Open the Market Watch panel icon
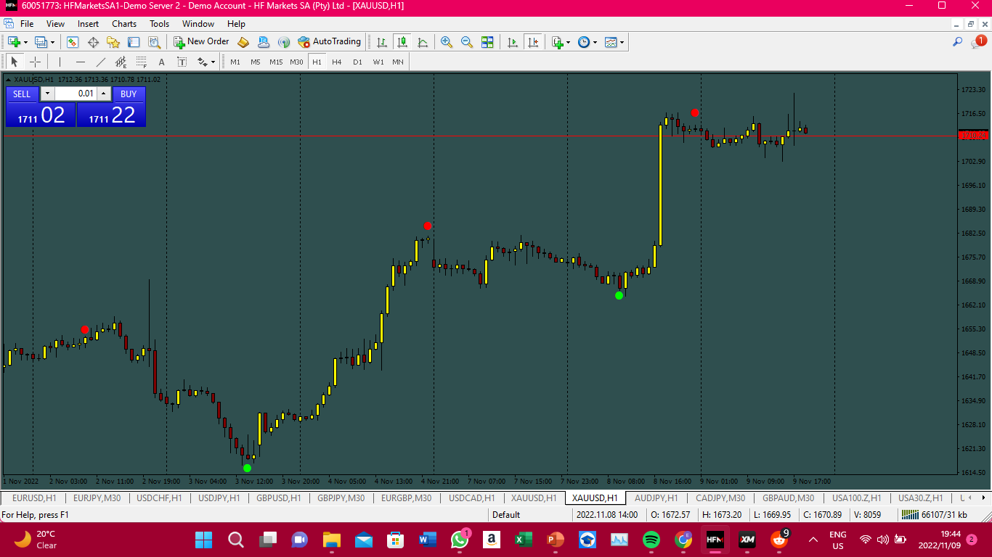This screenshot has height=557, width=992. [73, 42]
